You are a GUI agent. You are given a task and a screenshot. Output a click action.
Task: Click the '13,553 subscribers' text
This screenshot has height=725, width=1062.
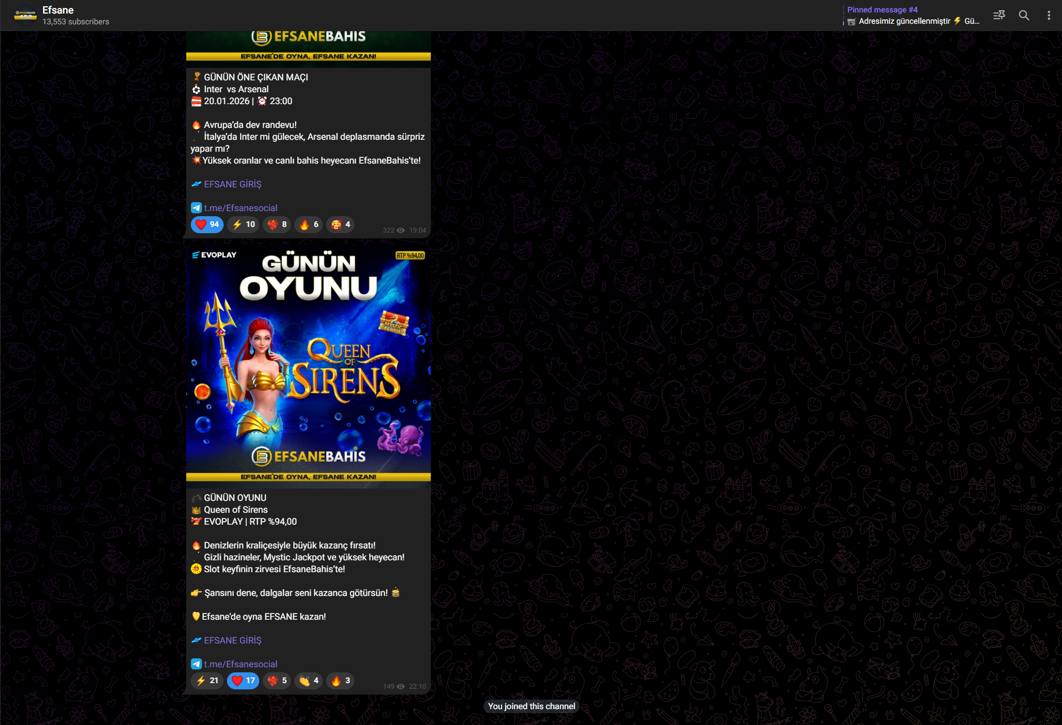point(76,22)
